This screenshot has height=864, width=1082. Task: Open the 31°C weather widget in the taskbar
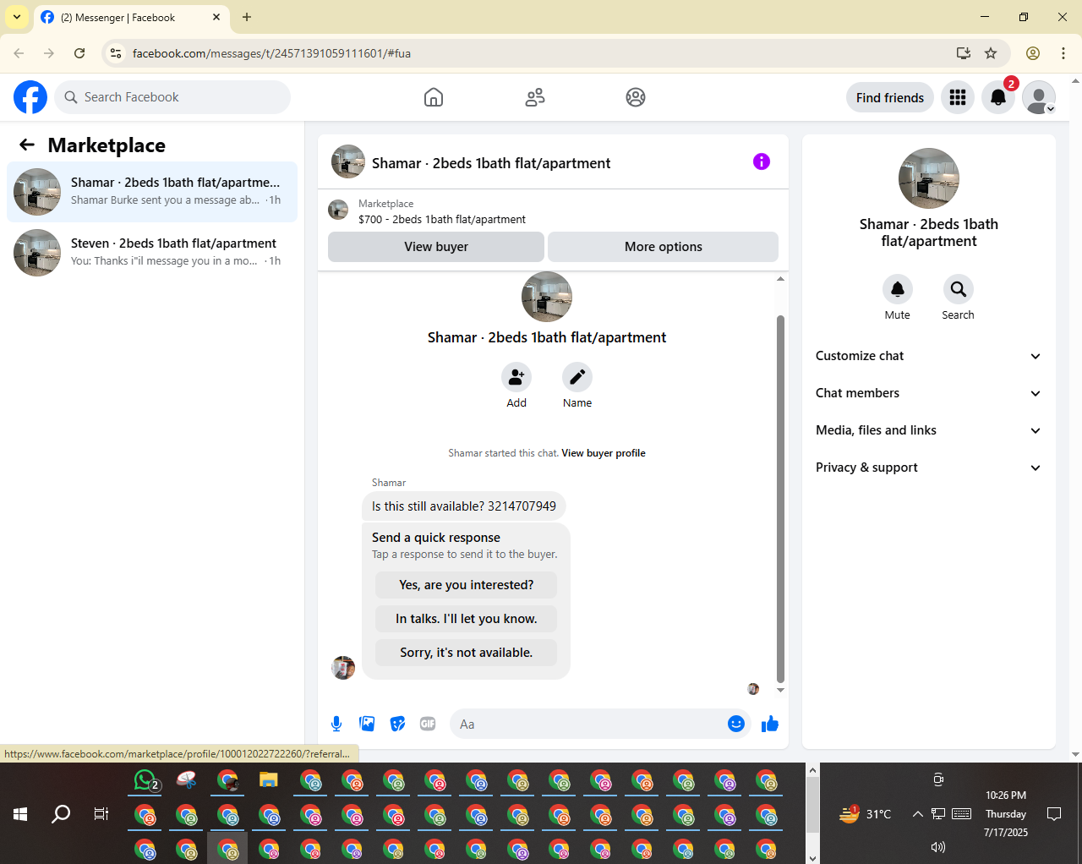(x=866, y=814)
